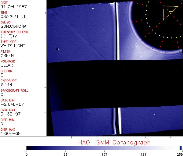183x156 pixels.
Task: Click the HAO SMM Coronagraph title
Action: [x=114, y=143]
